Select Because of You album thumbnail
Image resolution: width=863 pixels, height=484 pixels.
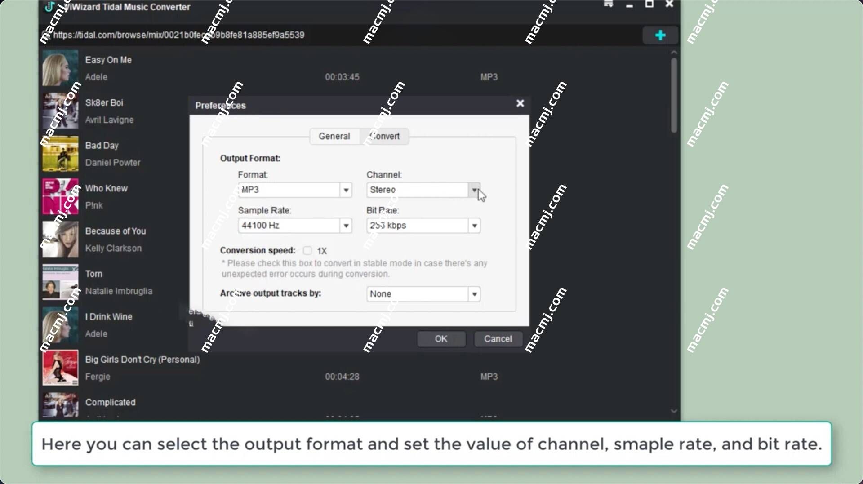point(60,239)
